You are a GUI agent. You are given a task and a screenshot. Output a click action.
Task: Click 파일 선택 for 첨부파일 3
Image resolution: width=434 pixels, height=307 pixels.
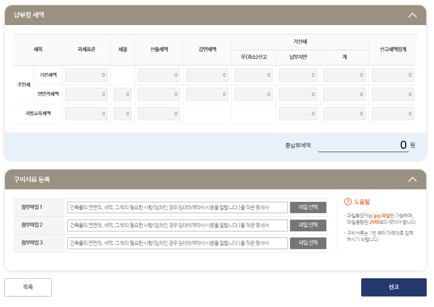click(x=308, y=243)
